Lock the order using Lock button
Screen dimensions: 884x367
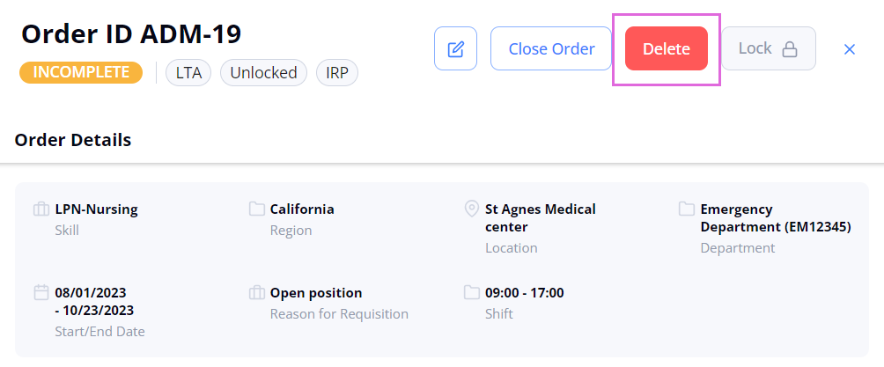click(x=769, y=48)
